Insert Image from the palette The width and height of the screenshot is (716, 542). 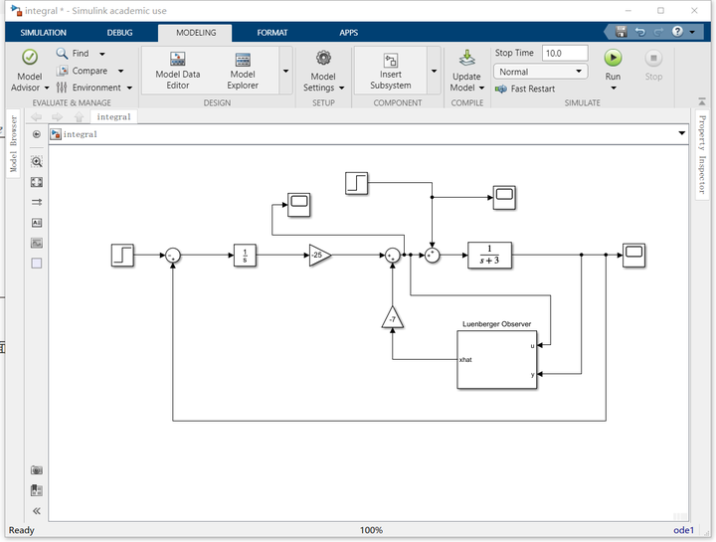point(37,243)
